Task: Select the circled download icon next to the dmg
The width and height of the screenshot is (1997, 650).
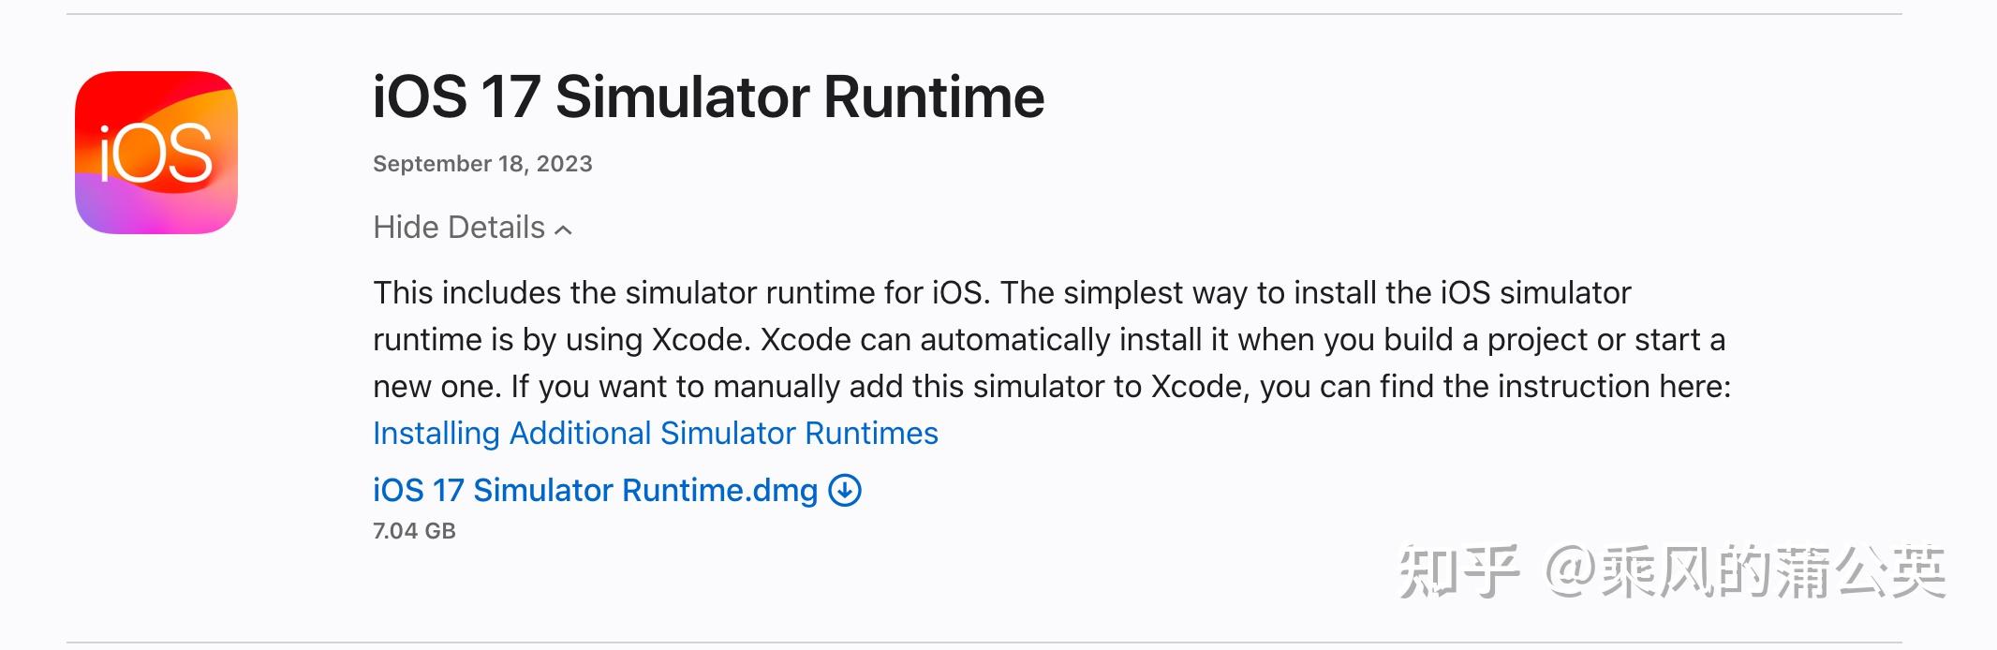Action: 846,491
